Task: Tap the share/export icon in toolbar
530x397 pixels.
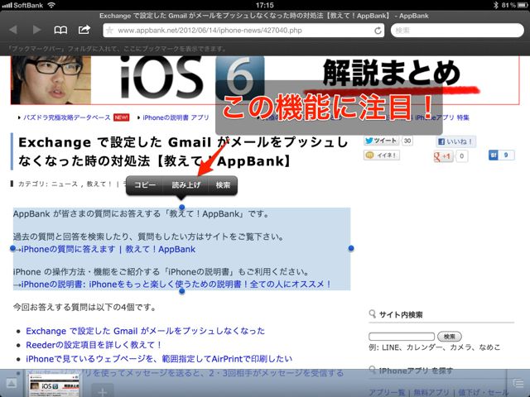Action: [84, 30]
